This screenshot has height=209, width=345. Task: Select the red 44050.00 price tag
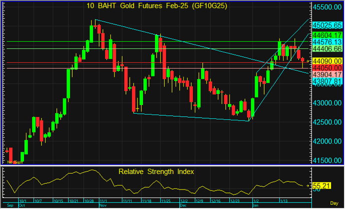coord(327,67)
